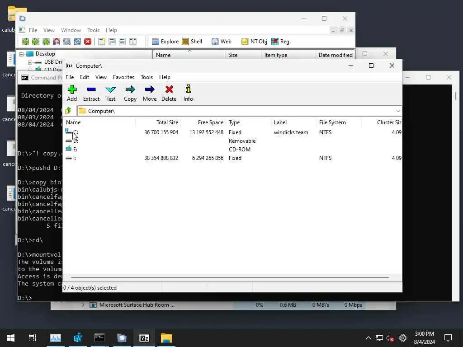Expand the Microsoft Surface Hub Room row
The height and width of the screenshot is (347, 463).
coord(83,305)
